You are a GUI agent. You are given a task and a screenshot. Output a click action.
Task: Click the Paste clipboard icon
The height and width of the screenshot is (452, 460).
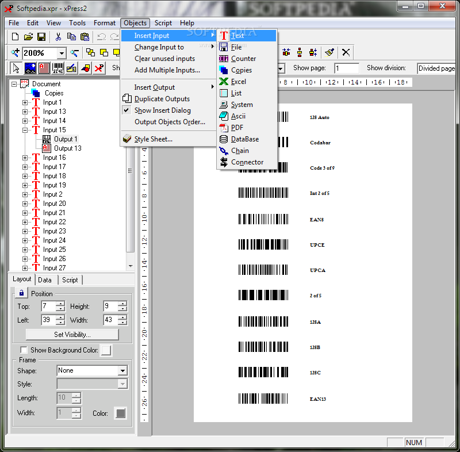click(x=85, y=37)
